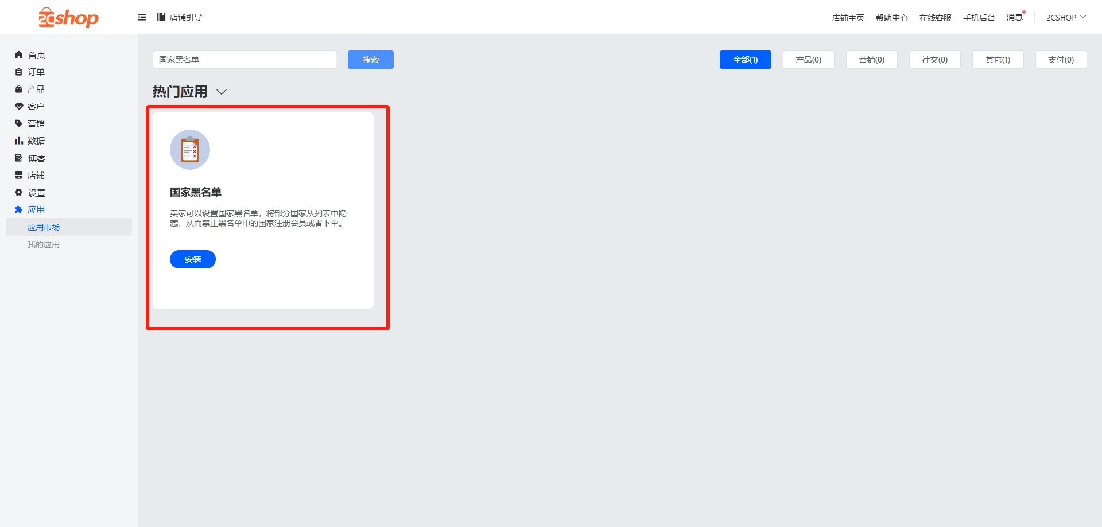Click the 国家黑名单 app title

pos(196,192)
